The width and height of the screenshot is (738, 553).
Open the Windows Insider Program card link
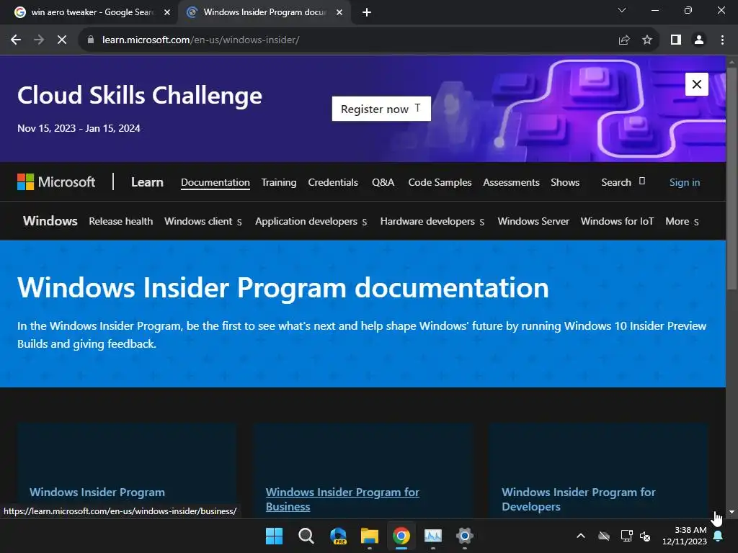(97, 493)
